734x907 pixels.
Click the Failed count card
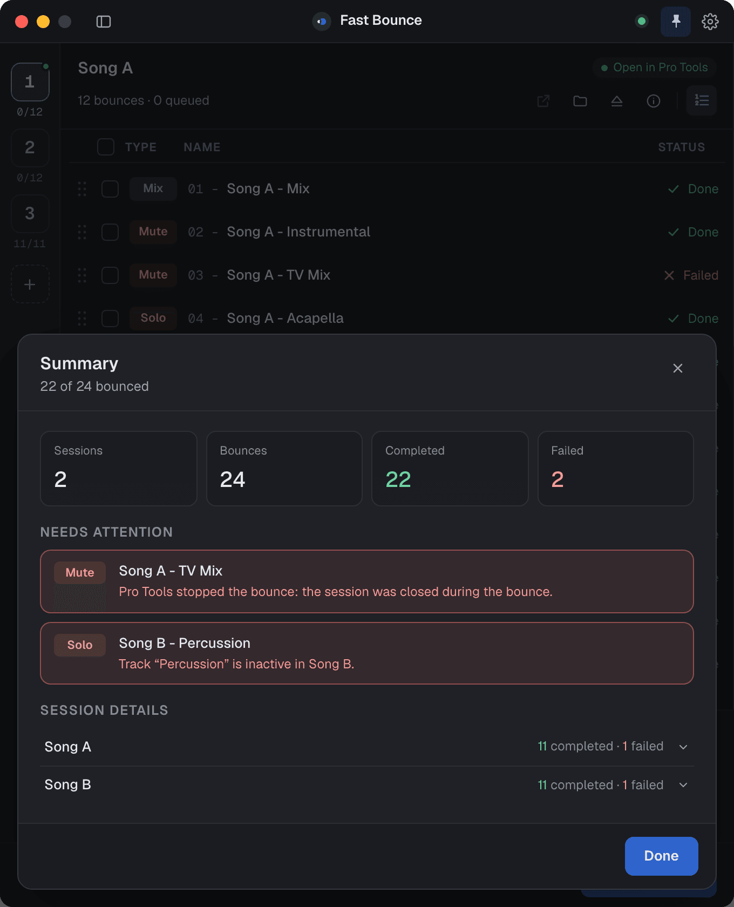616,469
